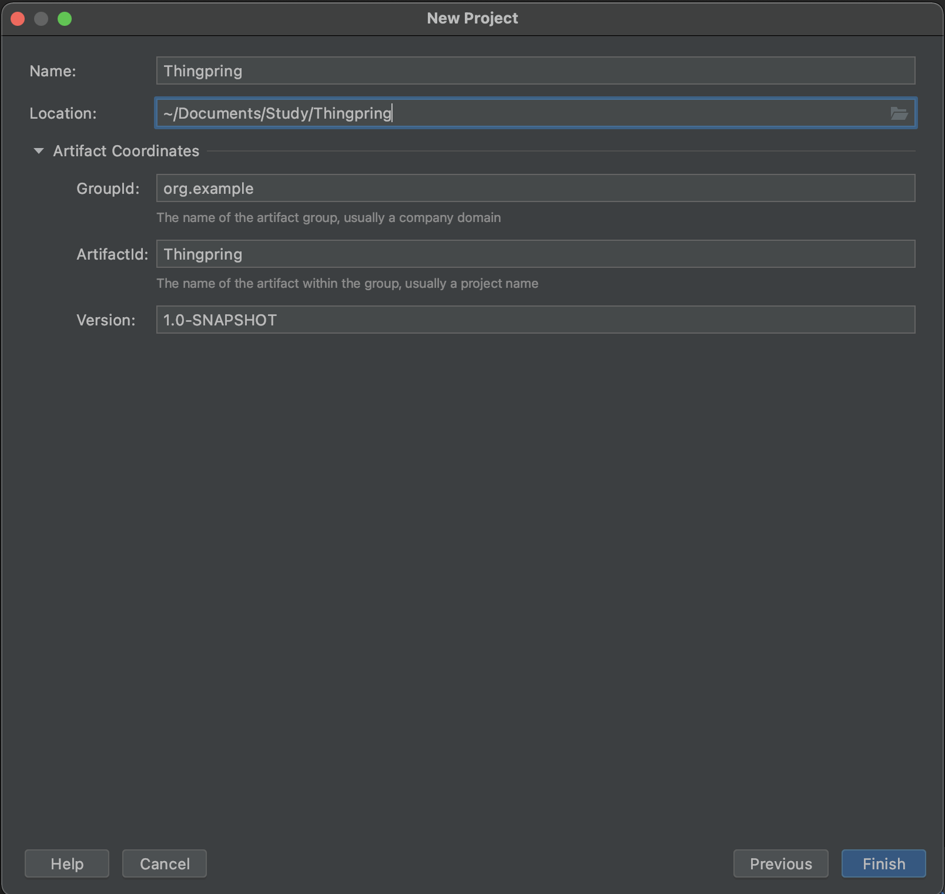Image resolution: width=945 pixels, height=894 pixels.
Task: Click the 'Location:' label
Action: (63, 113)
